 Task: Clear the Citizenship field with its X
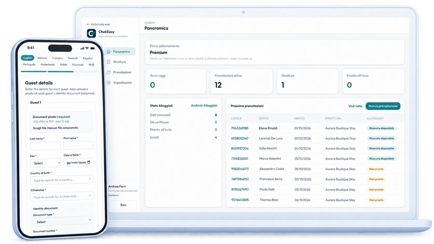tap(90, 195)
